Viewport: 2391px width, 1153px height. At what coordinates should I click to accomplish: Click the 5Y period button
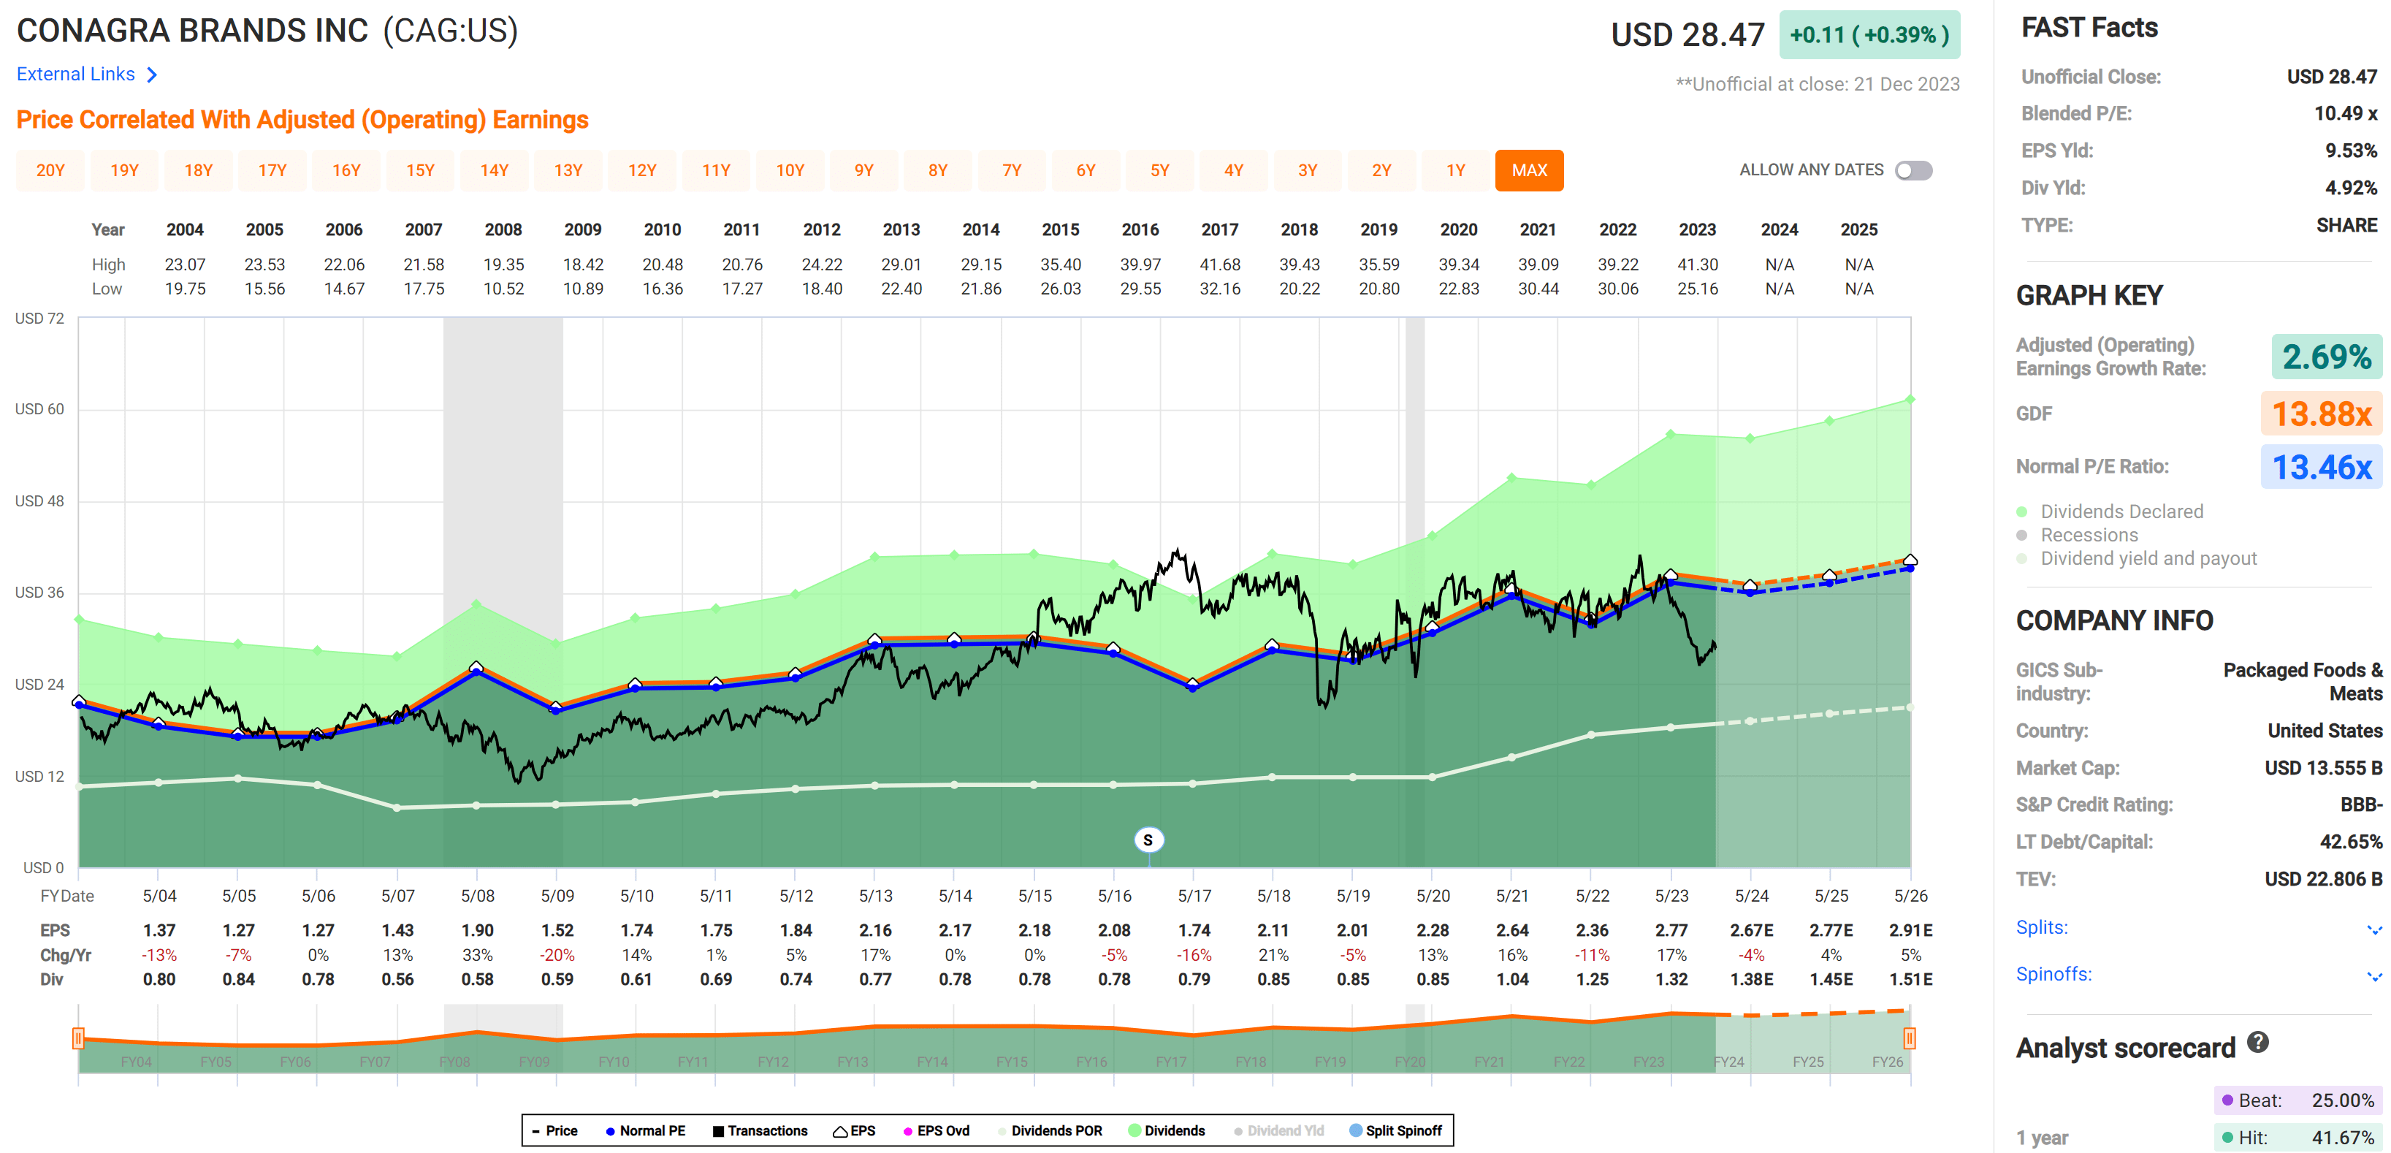(x=1159, y=170)
